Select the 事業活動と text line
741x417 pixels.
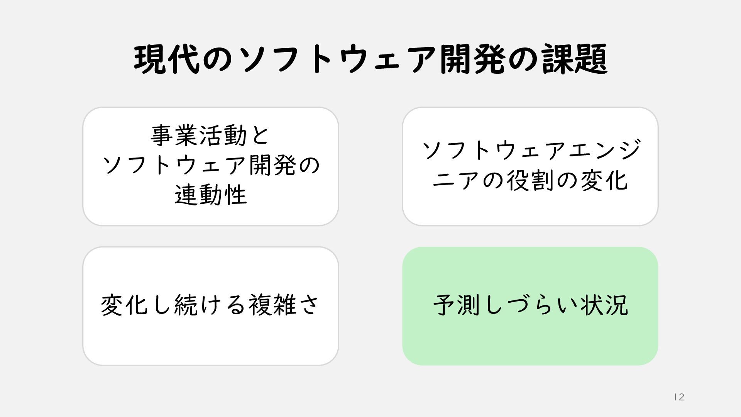tap(210, 136)
